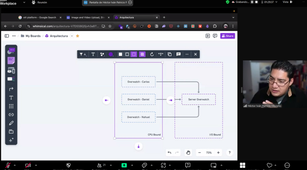Image resolution: width=307 pixels, height=170 pixels.
Task: Select the Overwatch - Nahuel box
Action: point(138,117)
